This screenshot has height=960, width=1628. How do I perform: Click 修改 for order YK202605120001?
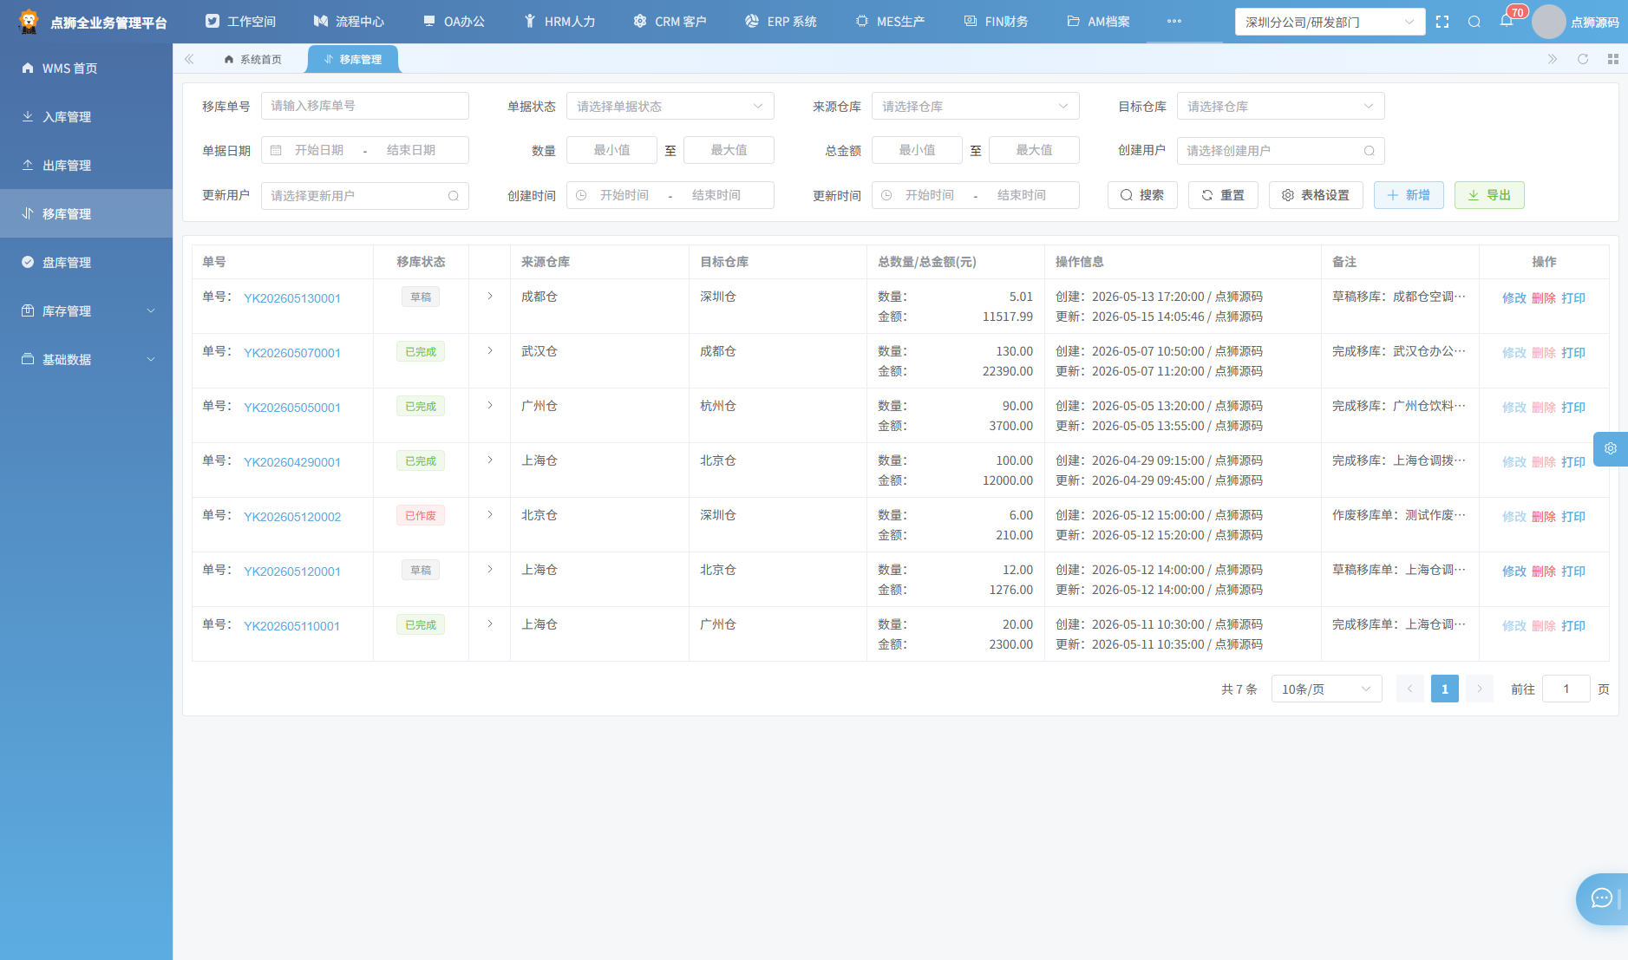[x=1514, y=571]
